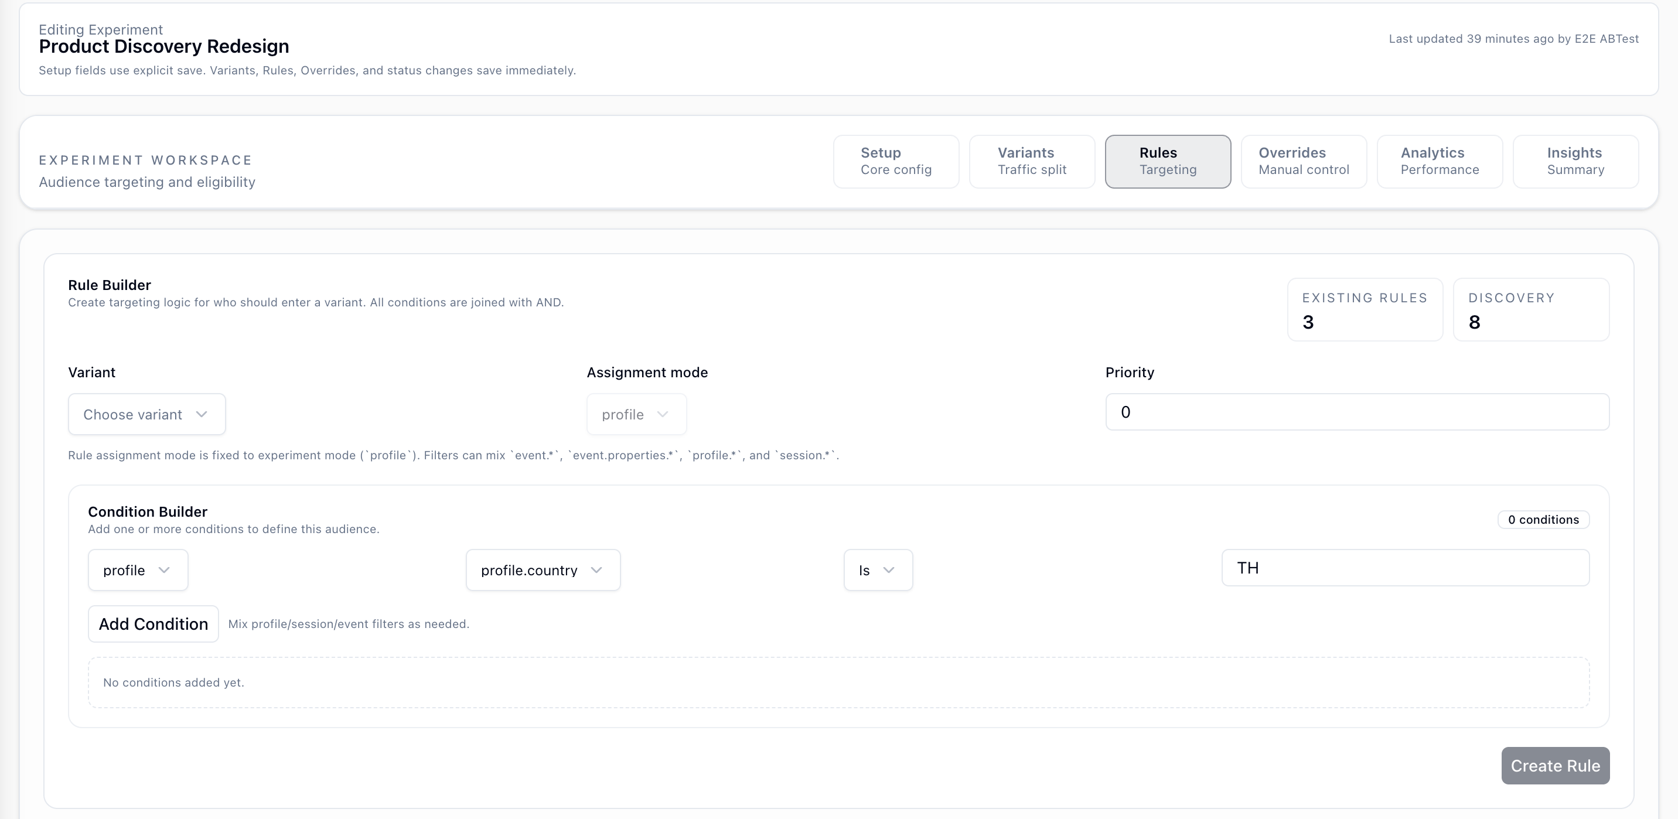This screenshot has width=1678, height=819.
Task: Click the 0 conditions badge
Action: coord(1543,519)
